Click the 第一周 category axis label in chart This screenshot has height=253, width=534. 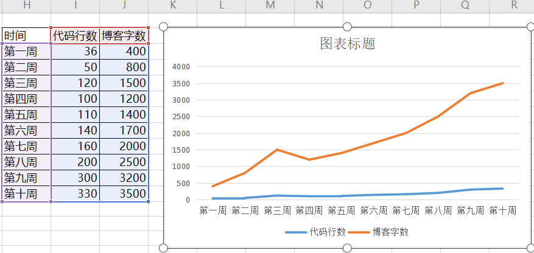pyautogui.click(x=213, y=211)
